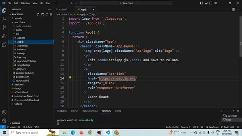Switch to the Debug Console tab
The image size is (242, 136).
click(90, 111)
